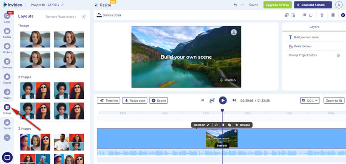Select the 'Build your own scene' layer
The image size is (346, 164).
coord(306,37)
